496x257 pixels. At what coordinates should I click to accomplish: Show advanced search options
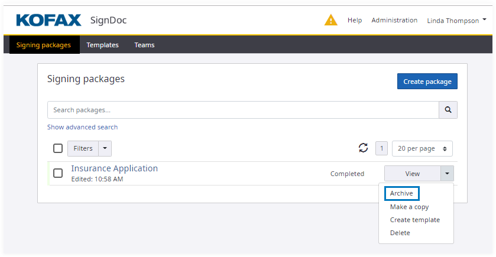[x=82, y=127]
